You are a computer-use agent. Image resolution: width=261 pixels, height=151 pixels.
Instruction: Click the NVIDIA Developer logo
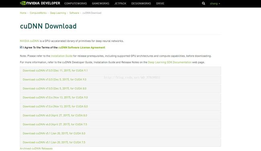[x=40, y=3]
